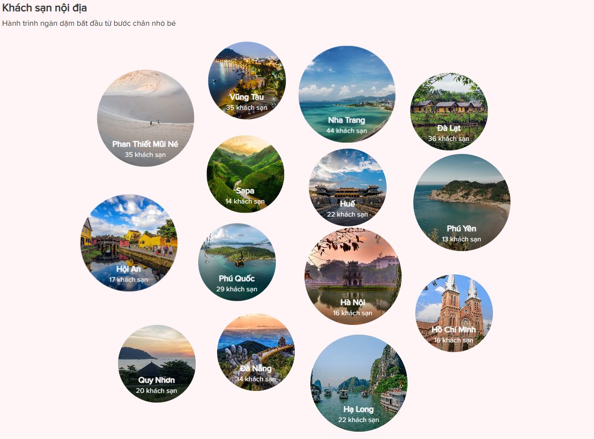Screen dimensions: 594x439
Task: Click the "Khách sạn nội địa" heading
Action: click(45, 8)
